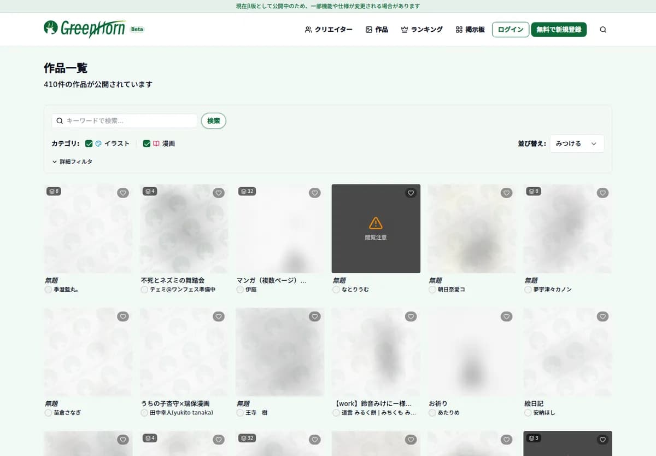This screenshot has width=656, height=456.
Task: Favorite 王寺 樹's work via heart
Action: pyautogui.click(x=315, y=316)
